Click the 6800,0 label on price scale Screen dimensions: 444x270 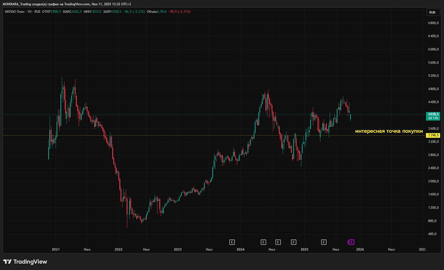[x=433, y=22]
